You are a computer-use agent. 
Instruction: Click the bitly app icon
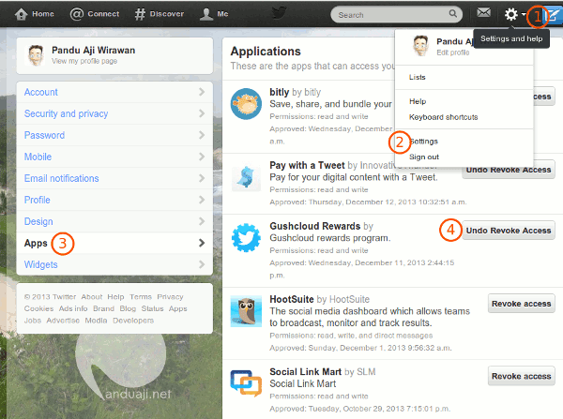(x=246, y=104)
